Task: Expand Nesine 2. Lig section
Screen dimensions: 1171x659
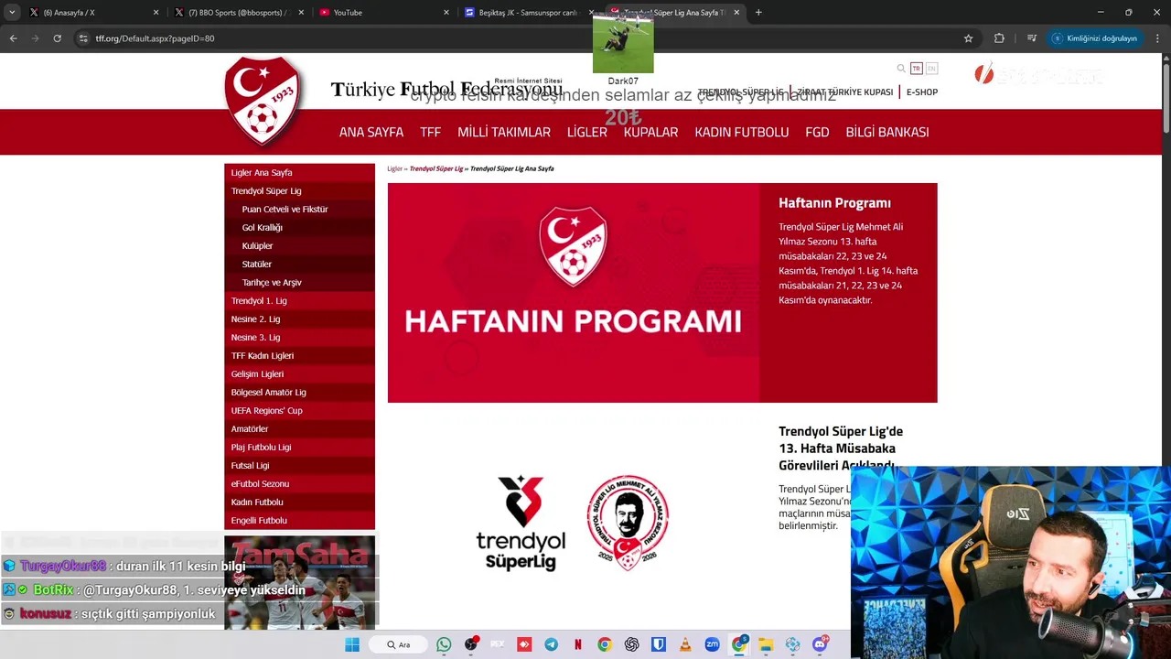Action: click(x=299, y=319)
